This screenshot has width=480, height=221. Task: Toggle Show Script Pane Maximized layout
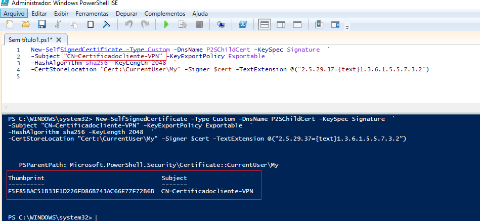pos(298,24)
